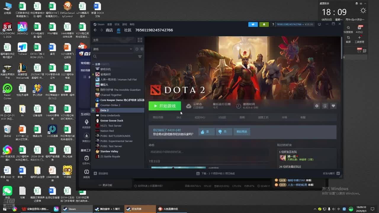The image size is (379, 213).
Task: Choose thumbs down for Dota 2 recommendation
Action: [224, 132]
